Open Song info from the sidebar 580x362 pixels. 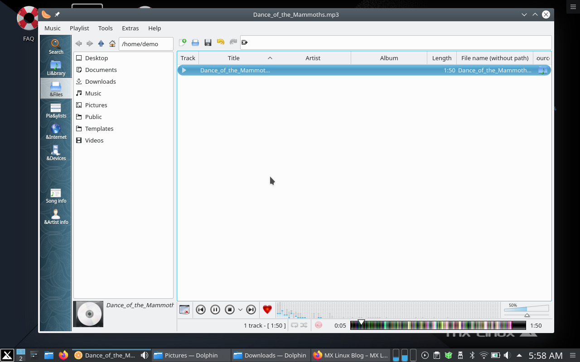pos(56,195)
